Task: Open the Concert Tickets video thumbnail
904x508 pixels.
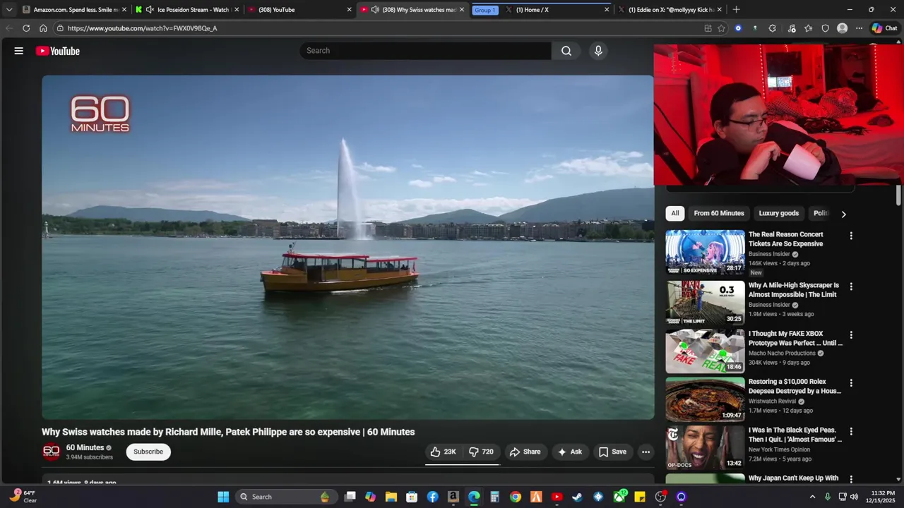Action: (x=705, y=252)
